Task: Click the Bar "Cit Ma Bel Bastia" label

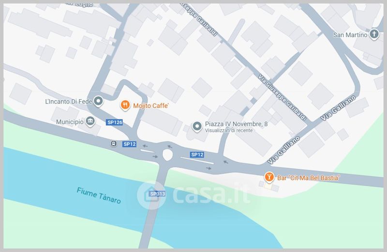Action: pos(309,178)
